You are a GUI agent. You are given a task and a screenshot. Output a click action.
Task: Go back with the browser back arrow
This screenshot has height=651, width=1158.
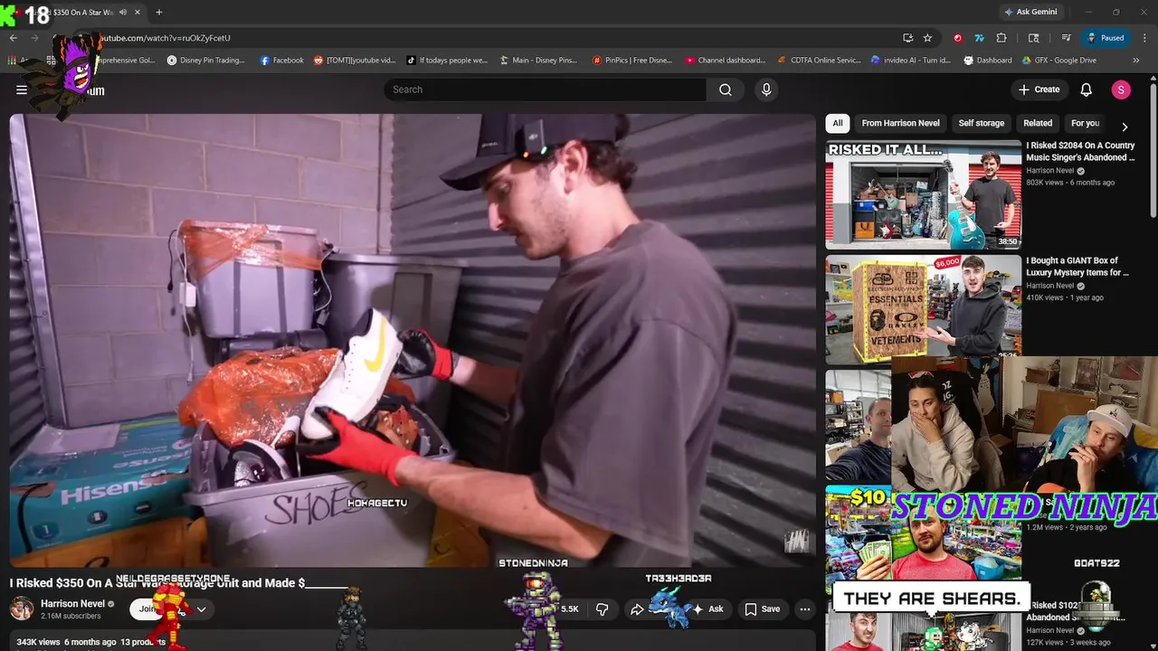14,38
